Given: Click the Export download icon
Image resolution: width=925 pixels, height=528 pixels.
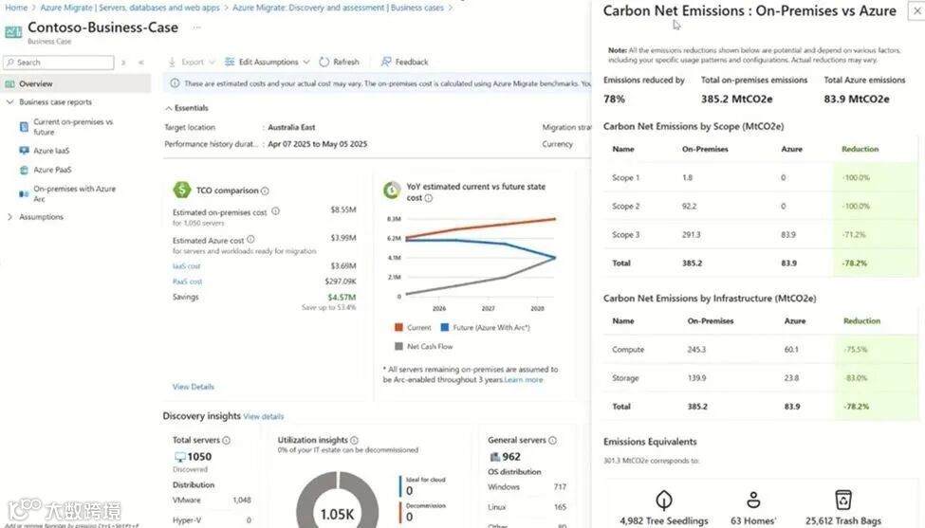Looking at the screenshot, I should click(172, 62).
